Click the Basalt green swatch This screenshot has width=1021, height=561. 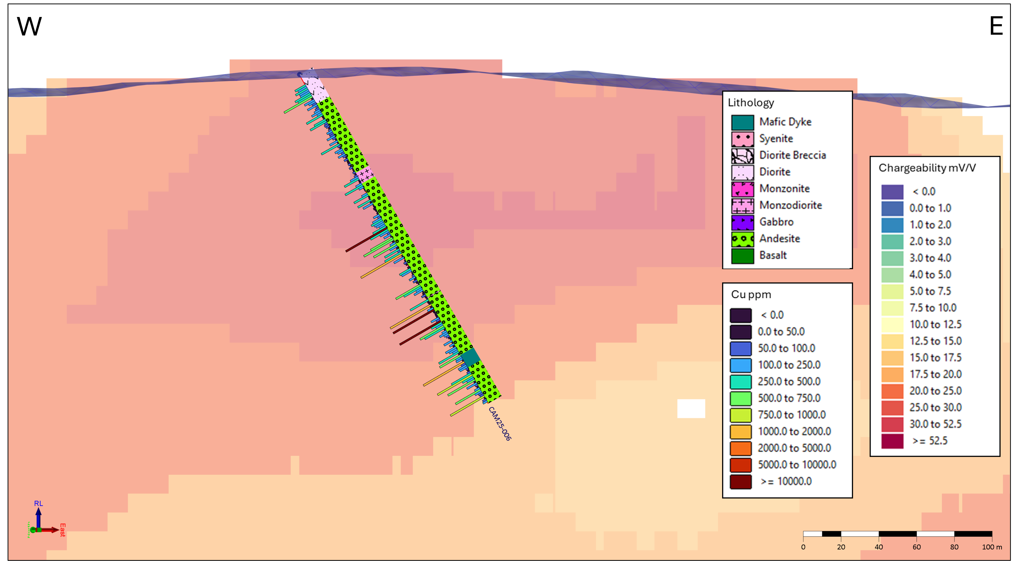(742, 256)
